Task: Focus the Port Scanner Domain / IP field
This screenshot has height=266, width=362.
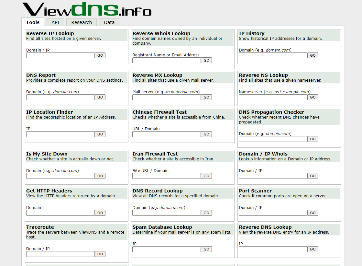Action: point(273,213)
